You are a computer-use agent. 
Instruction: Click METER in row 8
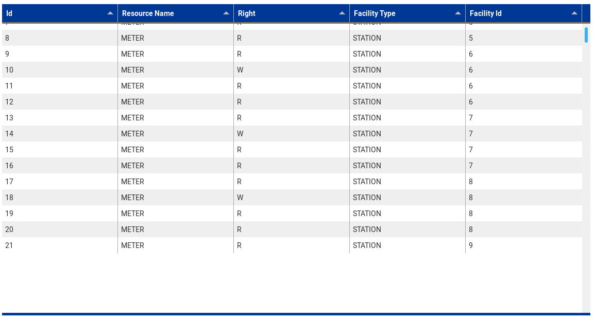[x=132, y=38]
